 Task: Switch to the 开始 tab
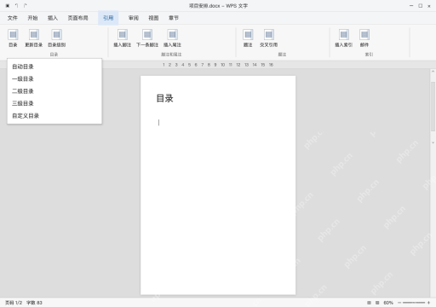(32, 18)
